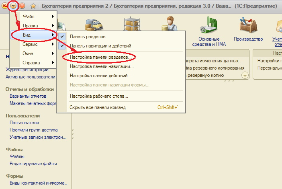Viewport: 282px width, 189px height.
Task: Click the employee with coins icon
Action: click(170, 23)
